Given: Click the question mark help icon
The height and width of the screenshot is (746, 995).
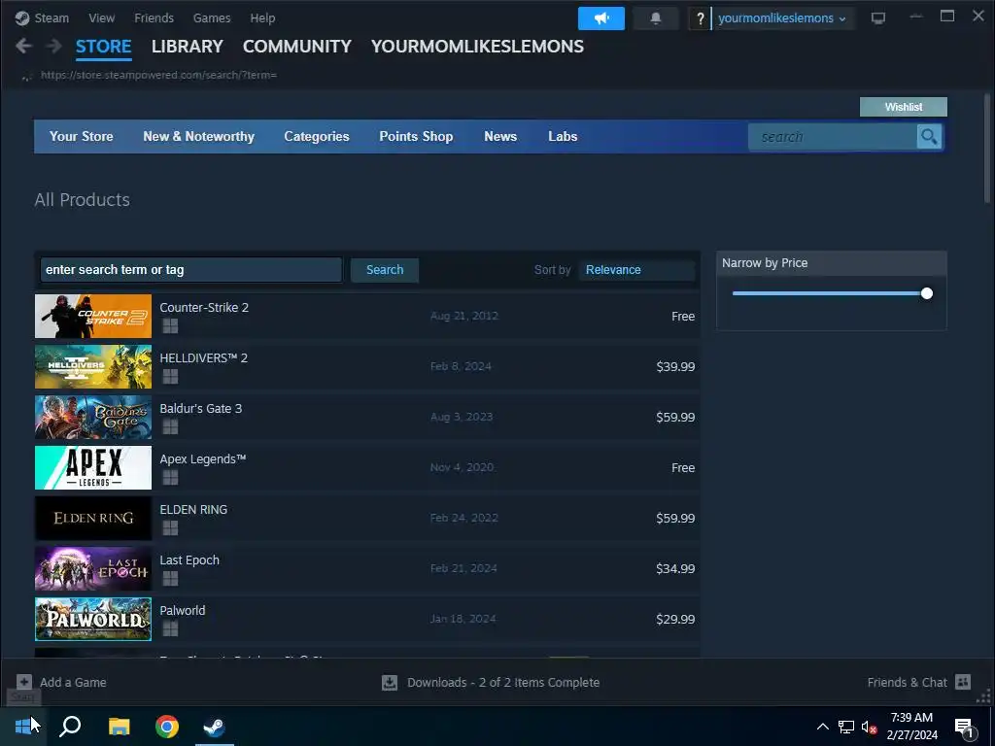Looking at the screenshot, I should tap(700, 18).
